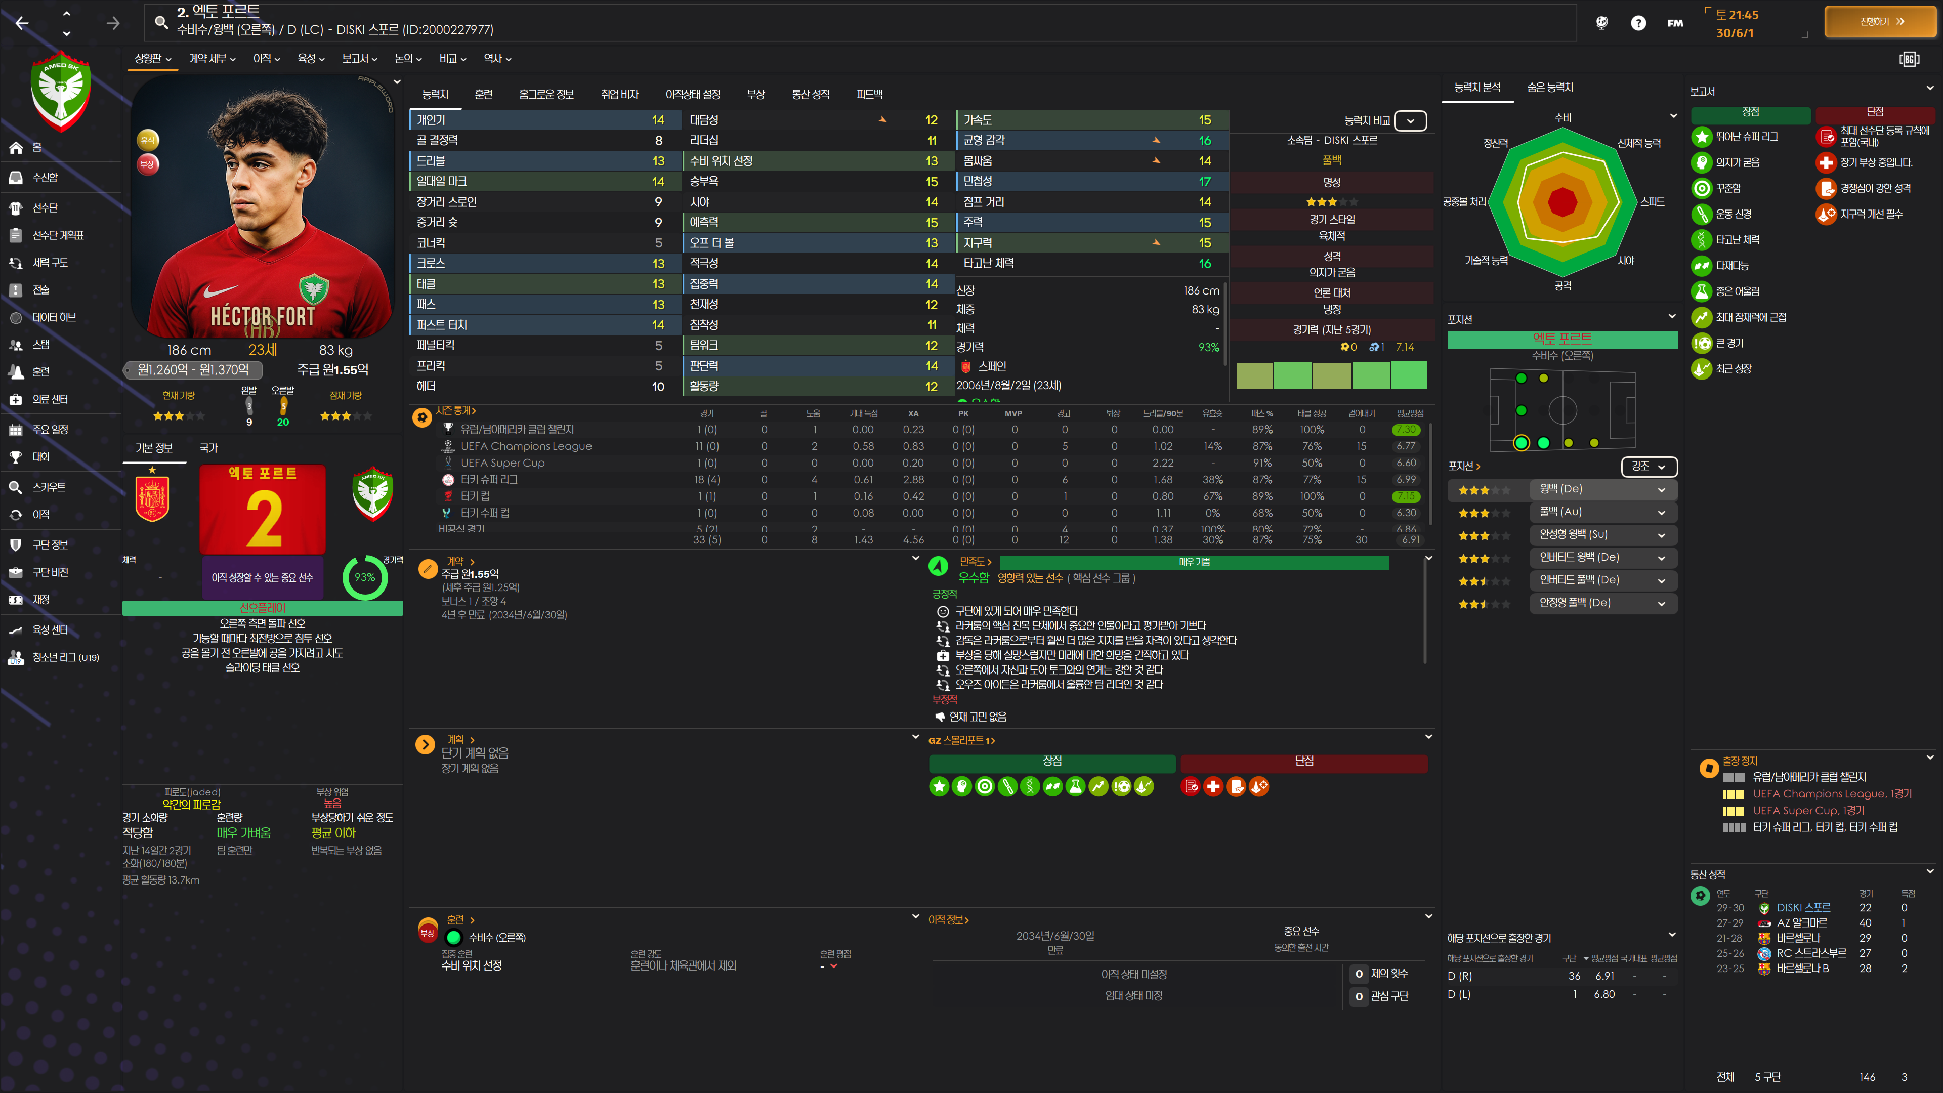Select D (R) position dot on pitch
The width and height of the screenshot is (1943, 1093).
(x=1520, y=443)
